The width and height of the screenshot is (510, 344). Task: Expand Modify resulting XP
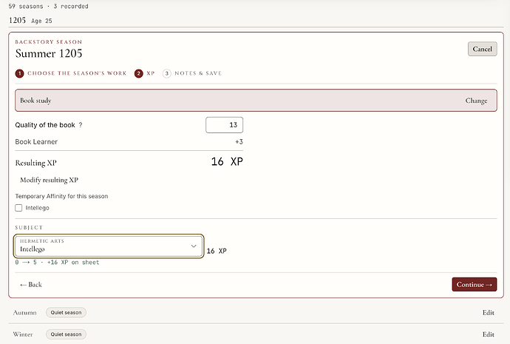pos(49,180)
